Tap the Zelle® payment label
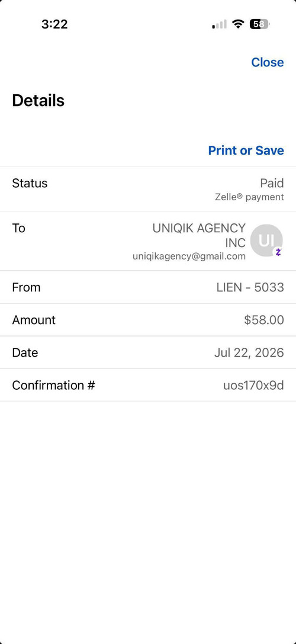This screenshot has height=644, width=296. click(249, 197)
